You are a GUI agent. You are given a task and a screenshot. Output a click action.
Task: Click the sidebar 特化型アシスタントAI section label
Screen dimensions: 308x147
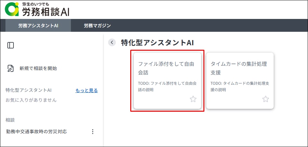coord(29,91)
